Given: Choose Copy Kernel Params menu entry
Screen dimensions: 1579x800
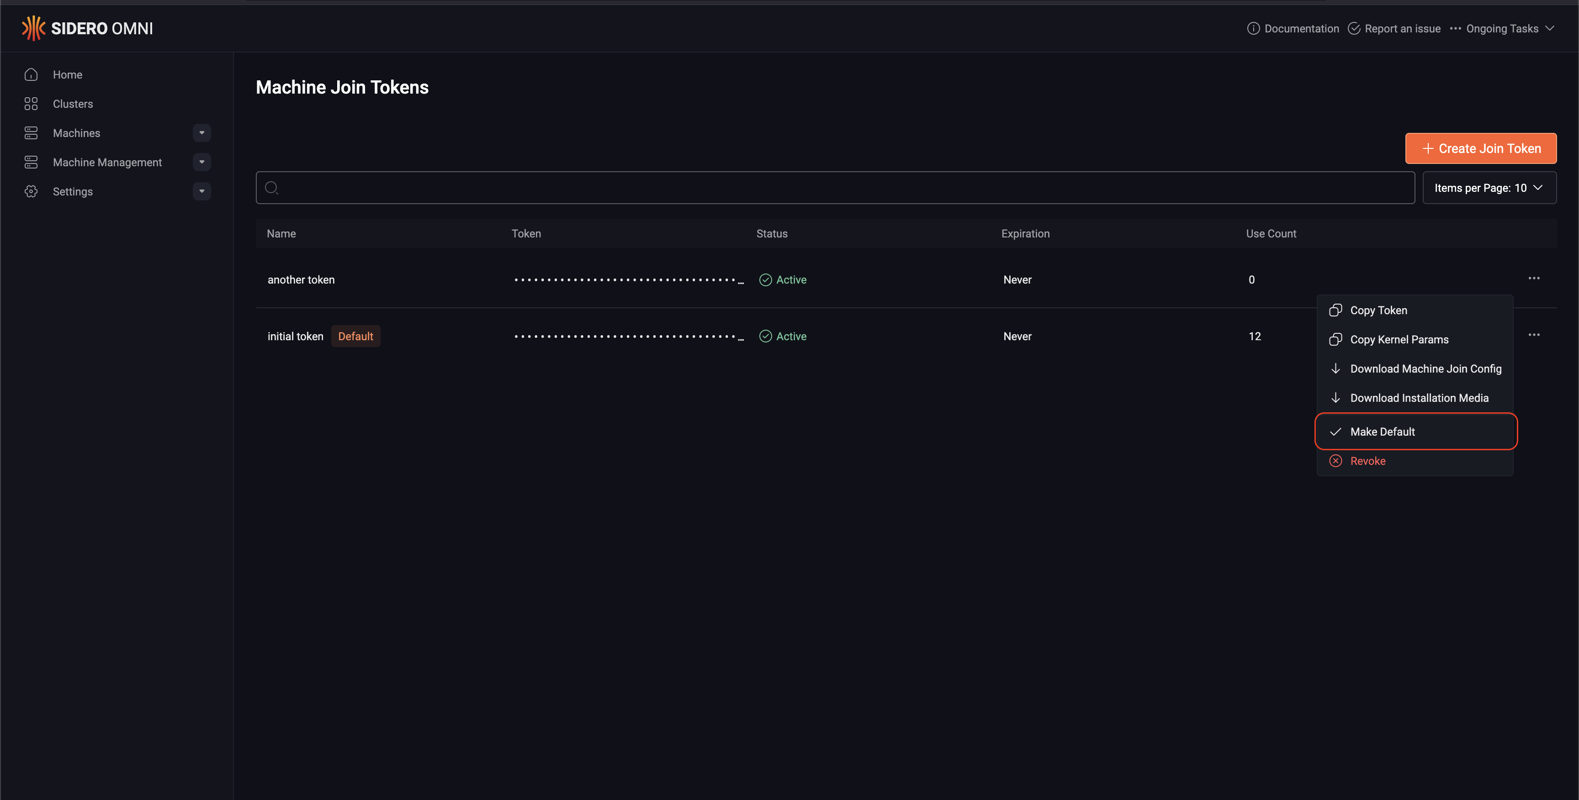Looking at the screenshot, I should pos(1399,340).
